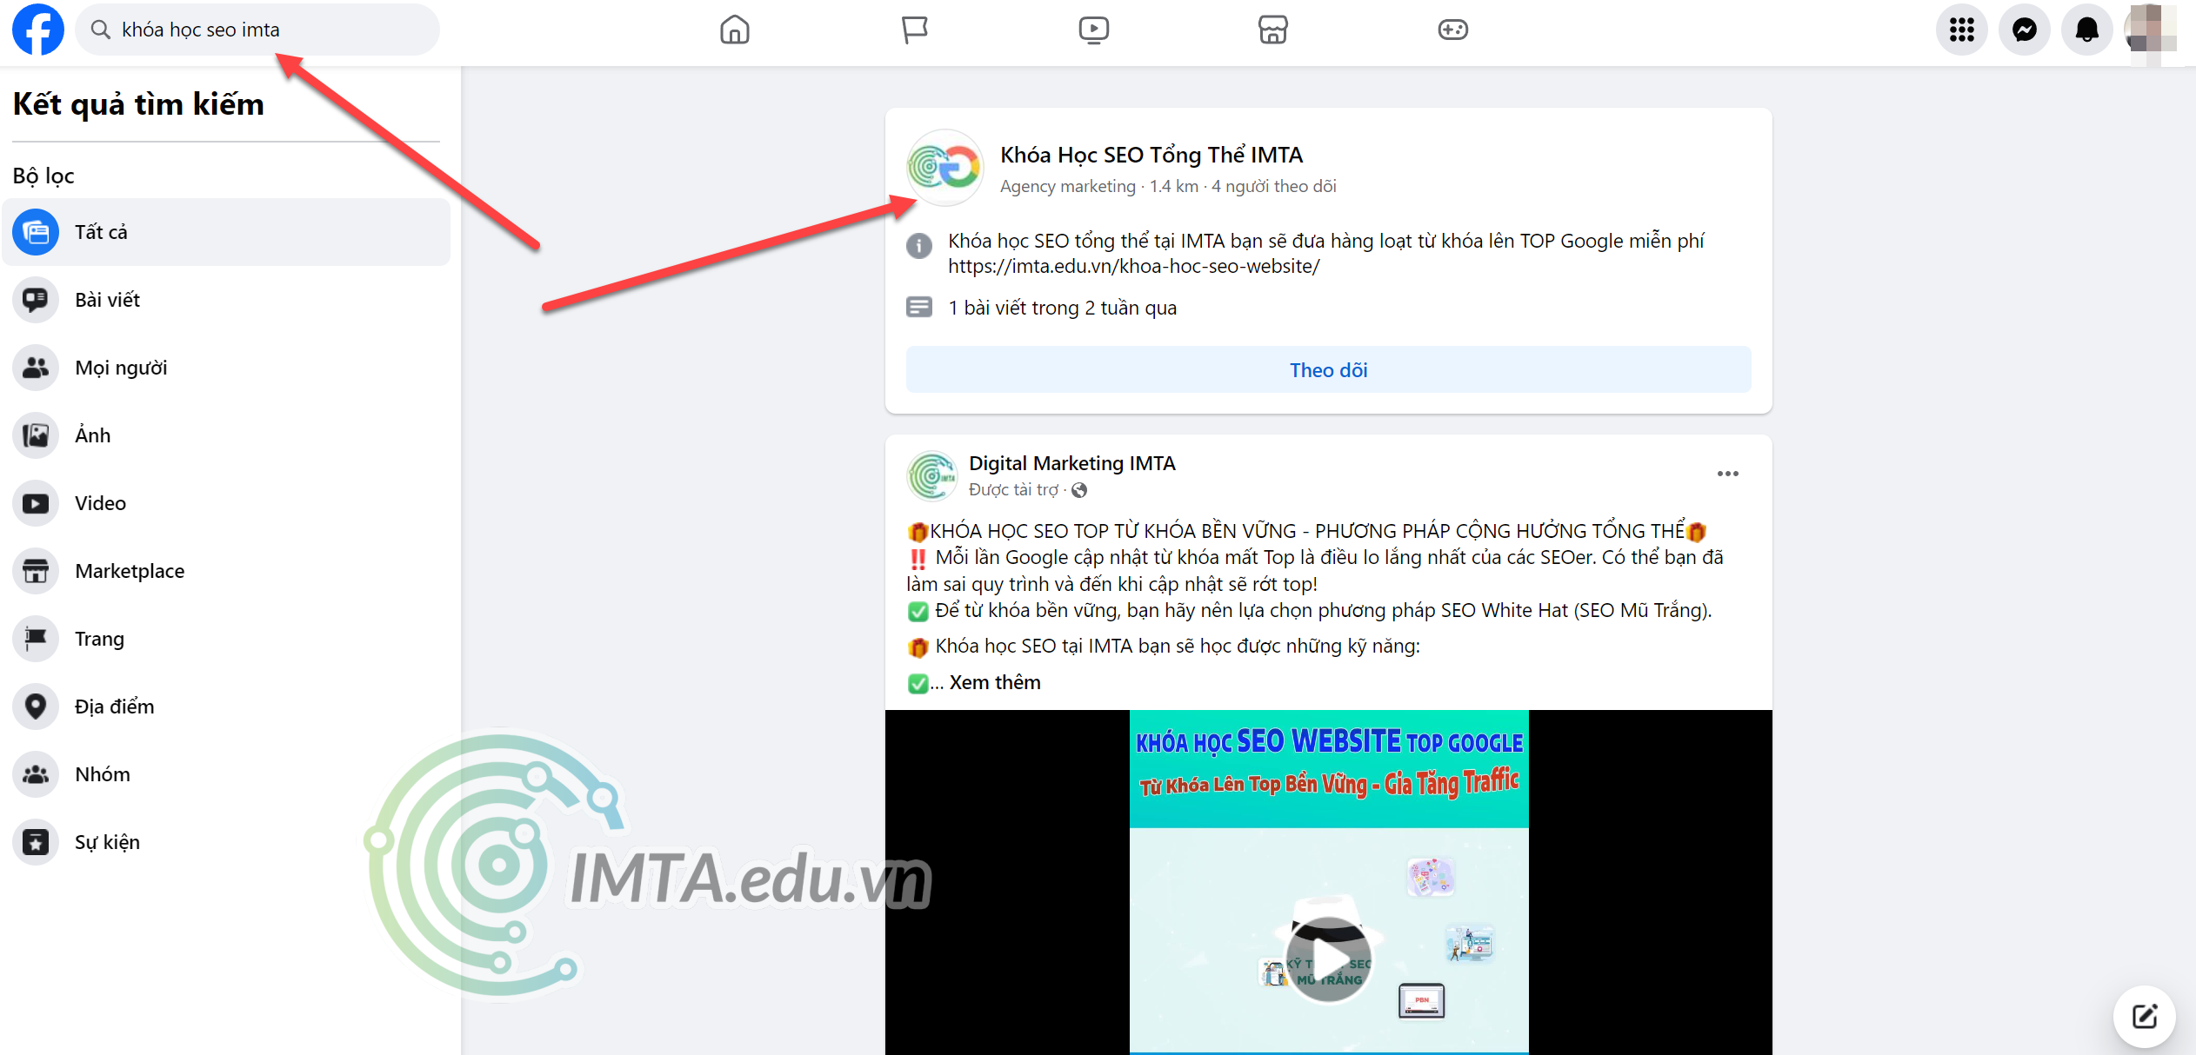Filter results by 'Mọi người'
This screenshot has width=2196, height=1055.
point(227,368)
